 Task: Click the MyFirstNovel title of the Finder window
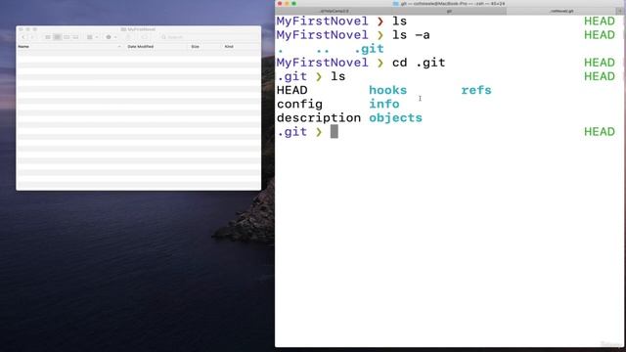click(x=141, y=29)
